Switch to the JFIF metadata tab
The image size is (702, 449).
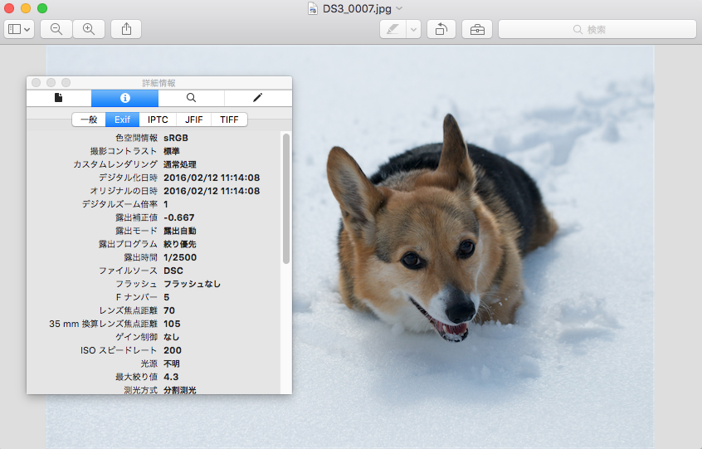tap(193, 120)
